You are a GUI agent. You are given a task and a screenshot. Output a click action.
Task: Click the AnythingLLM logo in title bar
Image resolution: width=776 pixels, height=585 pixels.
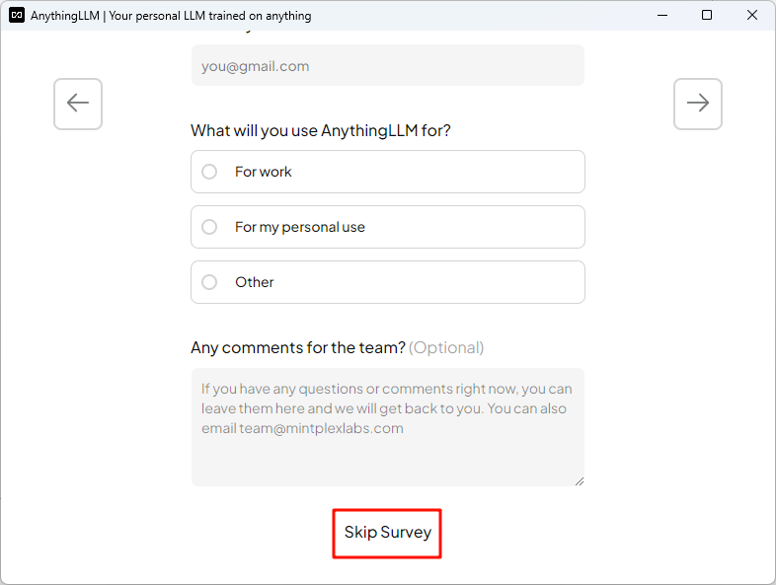point(17,16)
